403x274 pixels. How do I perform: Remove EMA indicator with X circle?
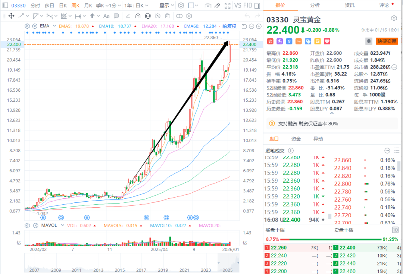coord(35,26)
